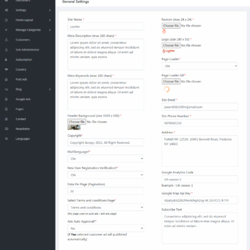
Task: Open Terms and conditions page dropdown
Action: 106,207
